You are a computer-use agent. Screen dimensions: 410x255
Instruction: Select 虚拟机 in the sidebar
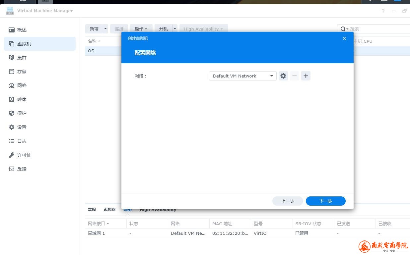[x=40, y=44]
